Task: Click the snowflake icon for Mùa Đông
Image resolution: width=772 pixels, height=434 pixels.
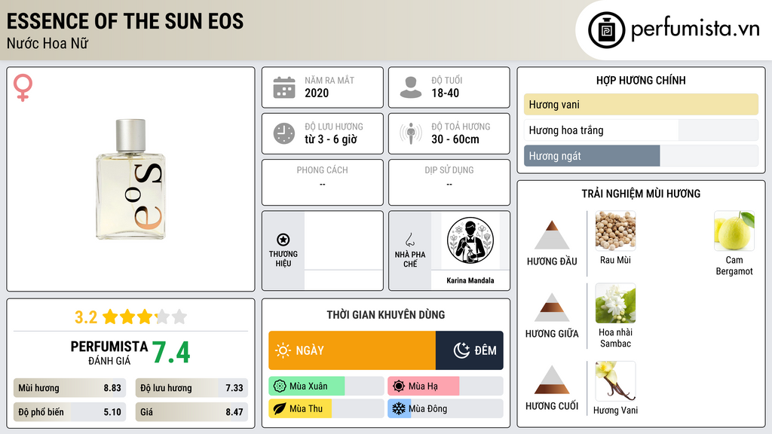Action: [x=399, y=408]
